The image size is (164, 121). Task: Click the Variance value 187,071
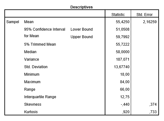click(123, 59)
